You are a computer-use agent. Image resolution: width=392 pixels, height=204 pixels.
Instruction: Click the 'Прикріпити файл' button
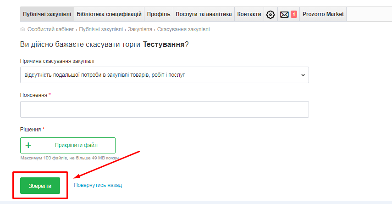click(76, 145)
